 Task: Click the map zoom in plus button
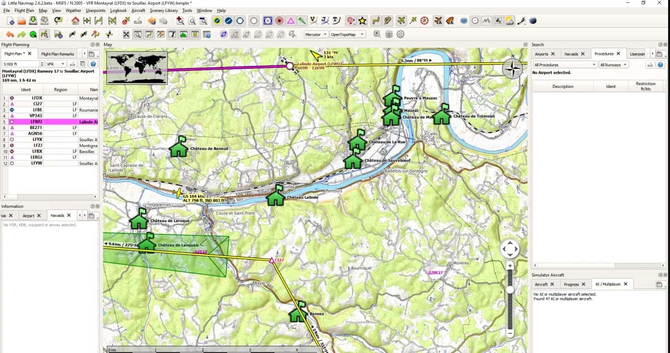tap(510, 266)
